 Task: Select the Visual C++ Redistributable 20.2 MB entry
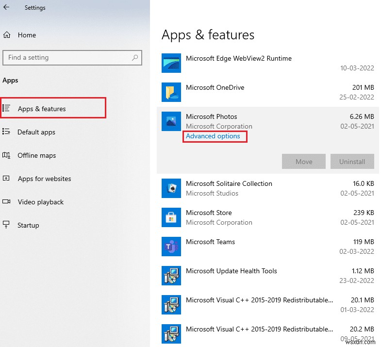267,334
